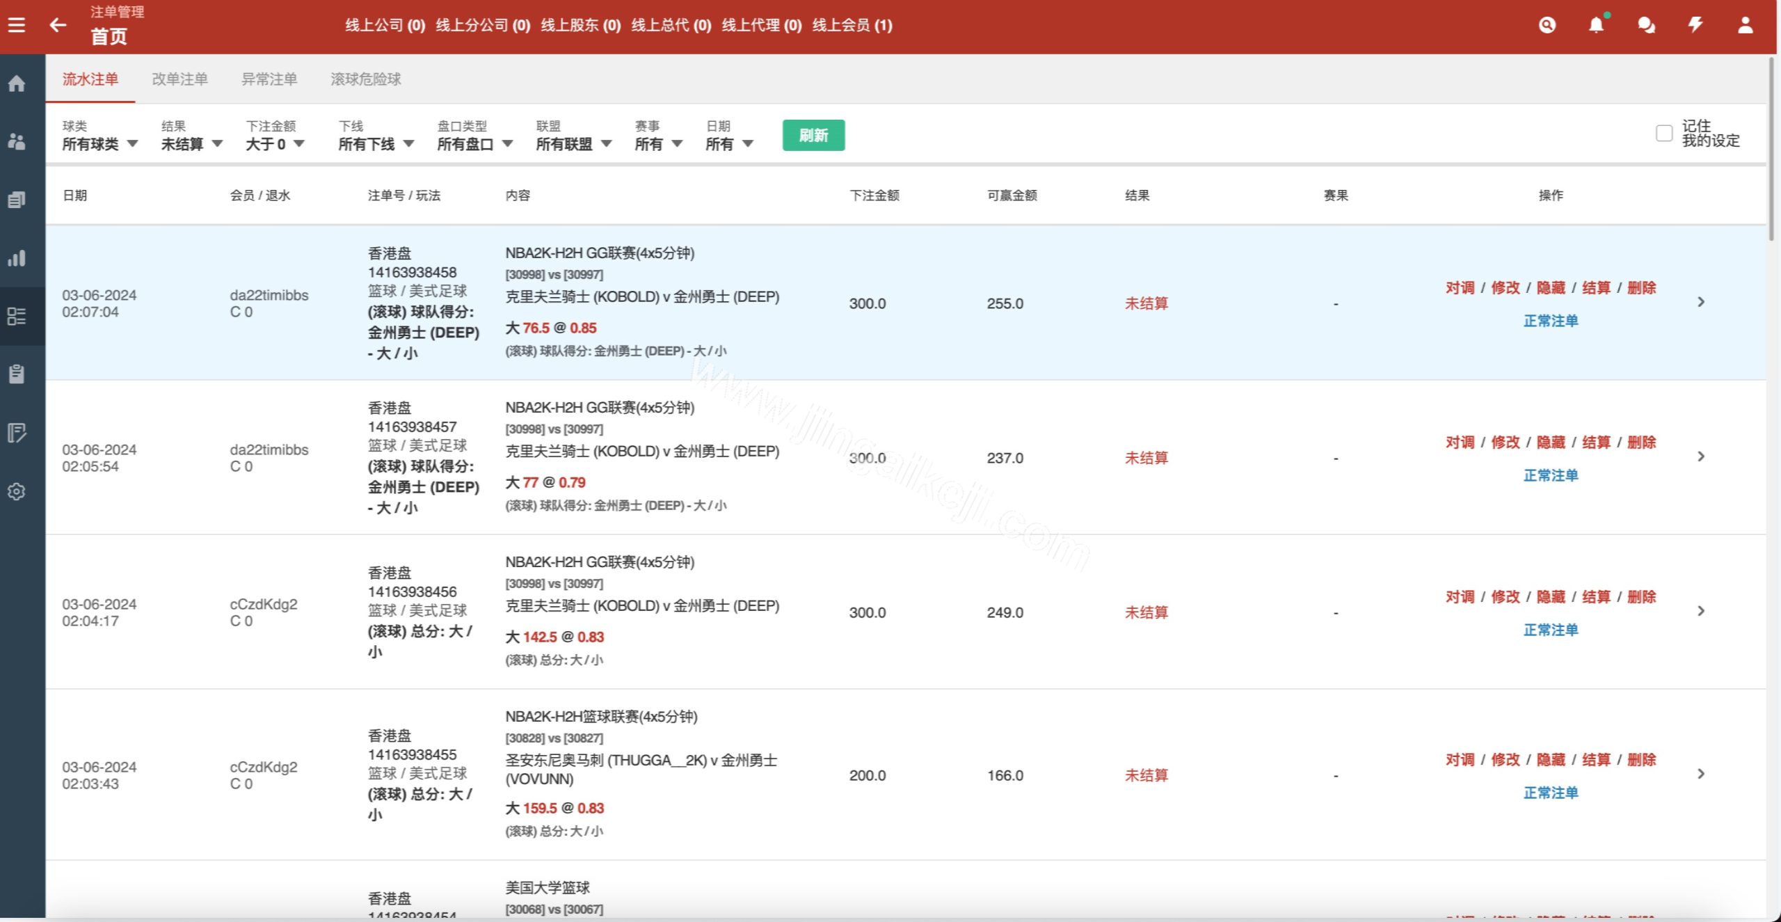Expand details chevron of the first bet row
Image resolution: width=1781 pixels, height=922 pixels.
coord(1702,302)
